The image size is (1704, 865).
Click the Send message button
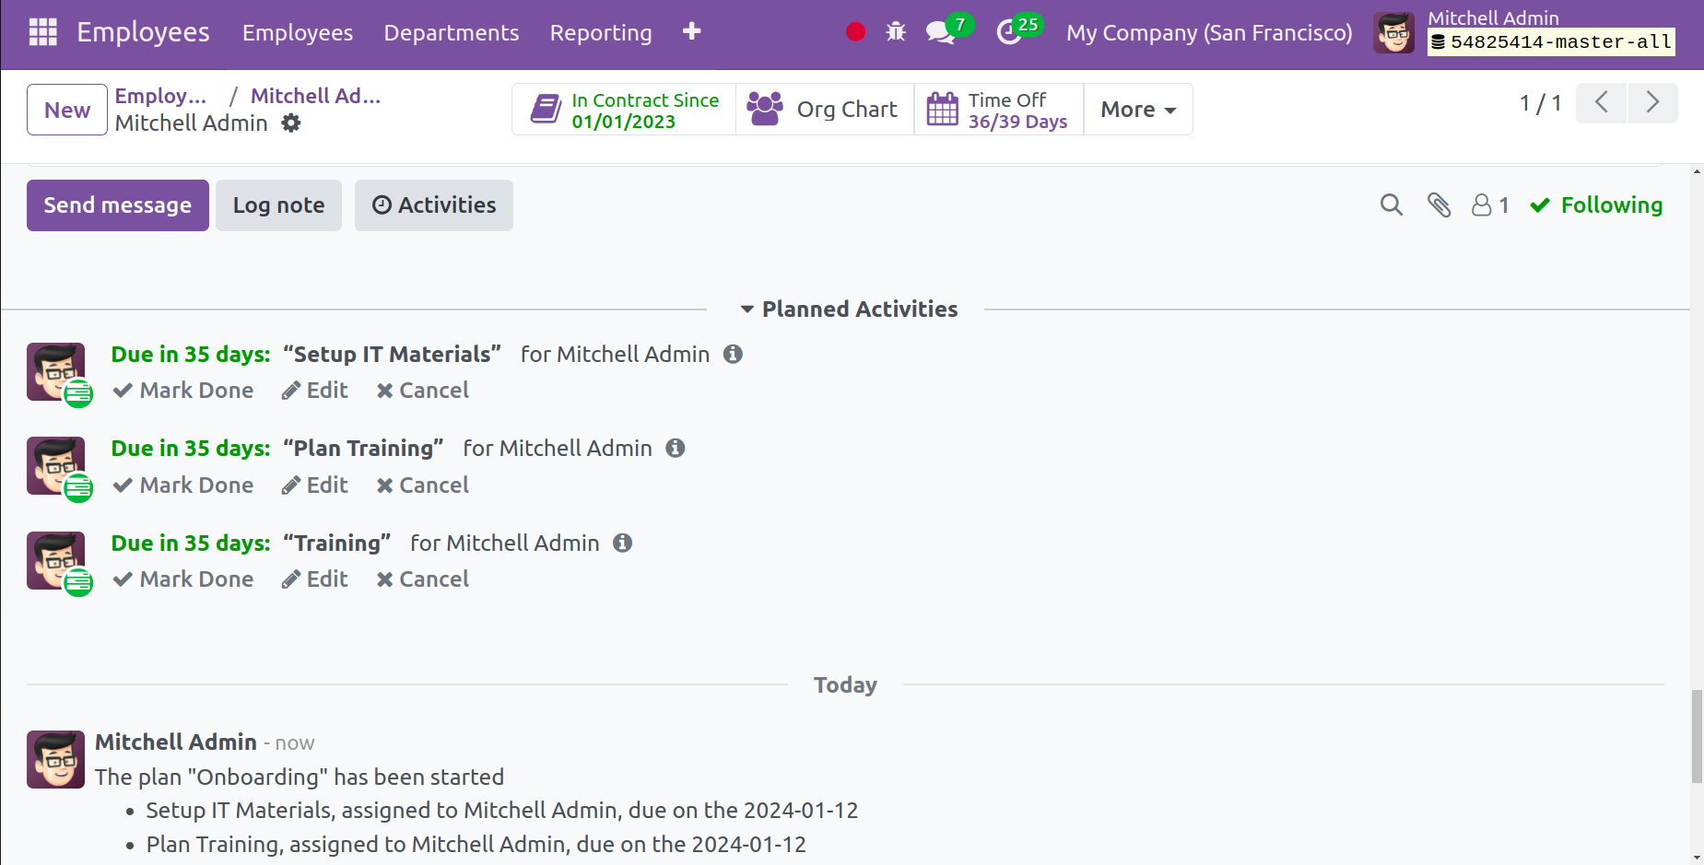[118, 205]
